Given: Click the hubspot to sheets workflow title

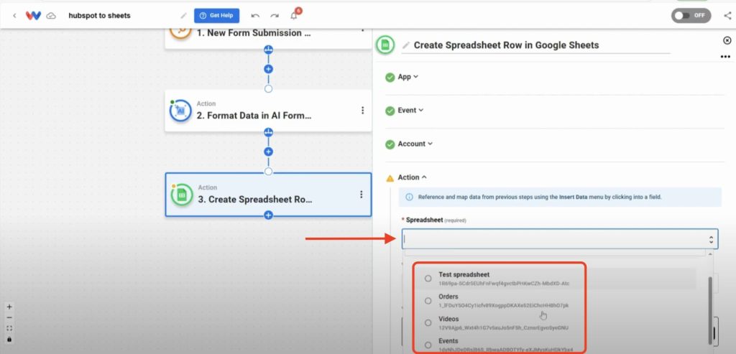Looking at the screenshot, I should [x=99, y=16].
